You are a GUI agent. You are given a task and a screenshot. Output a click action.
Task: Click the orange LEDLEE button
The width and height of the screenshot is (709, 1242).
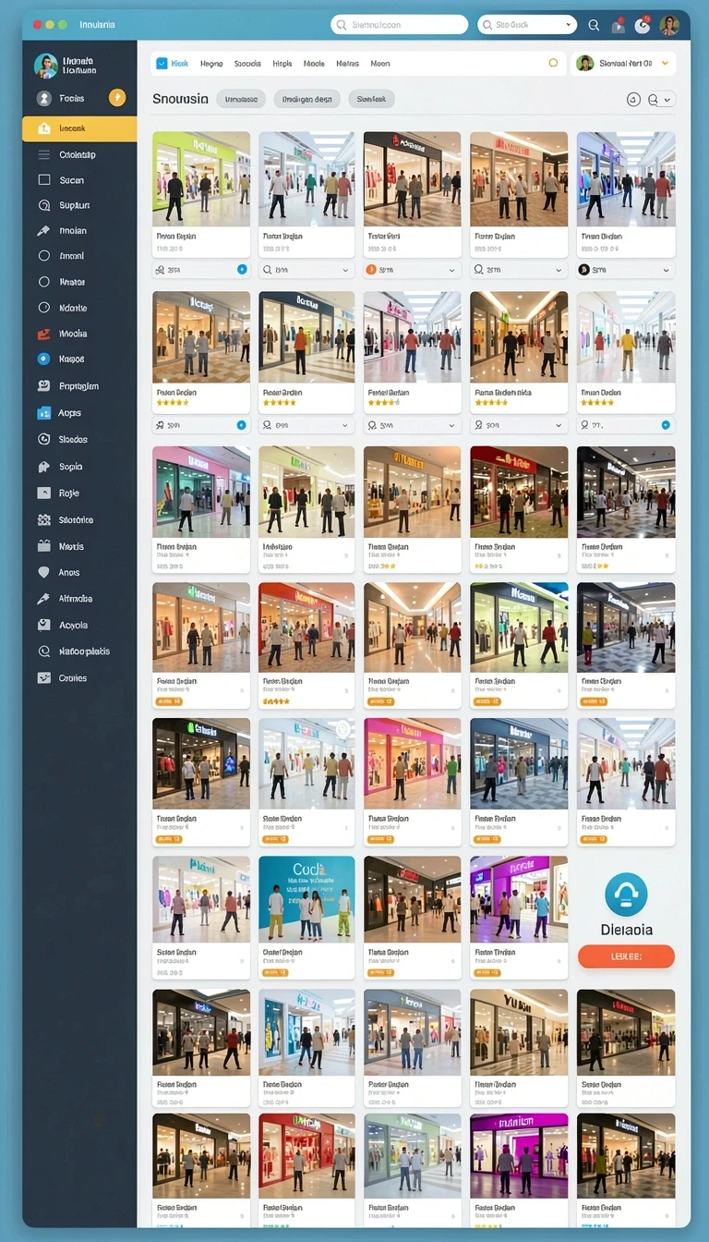(626, 956)
